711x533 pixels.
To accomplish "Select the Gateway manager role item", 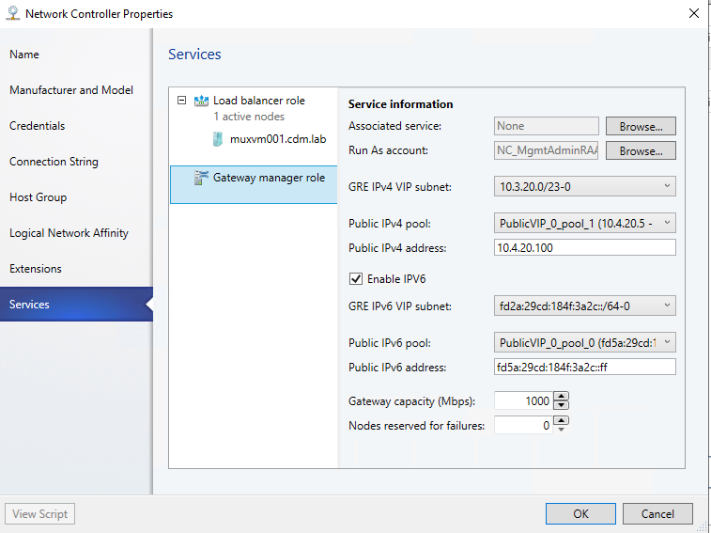I will 254,184.
